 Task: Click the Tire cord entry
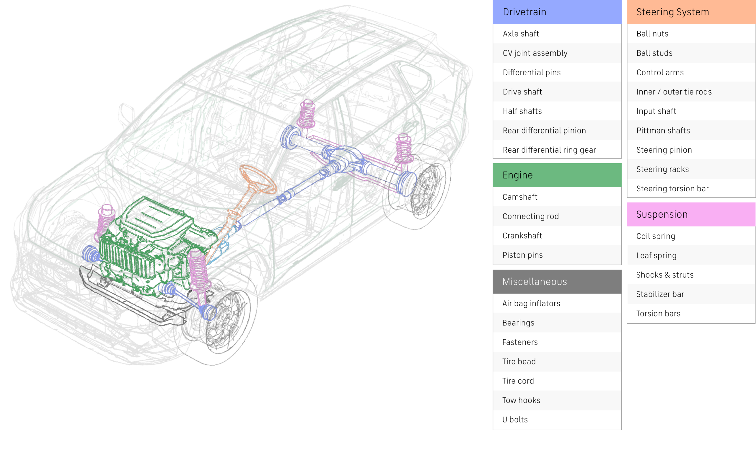coord(557,381)
